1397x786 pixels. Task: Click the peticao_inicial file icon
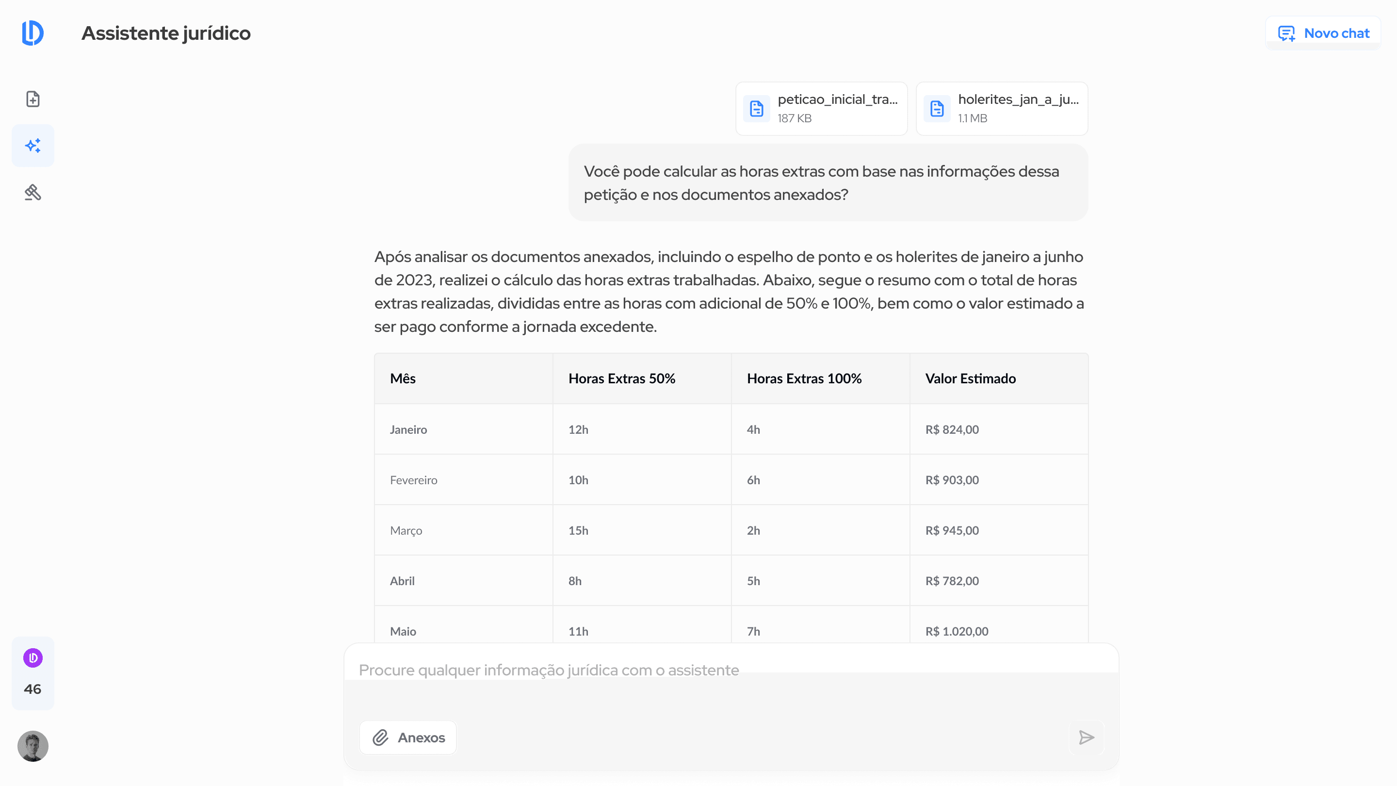pyautogui.click(x=757, y=109)
